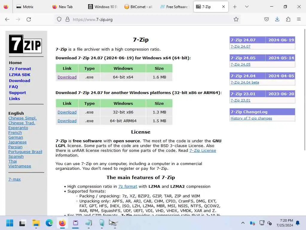Switch language to Chinese Simpl.
This screenshot has height=230, width=306.
pyautogui.click(x=22, y=118)
